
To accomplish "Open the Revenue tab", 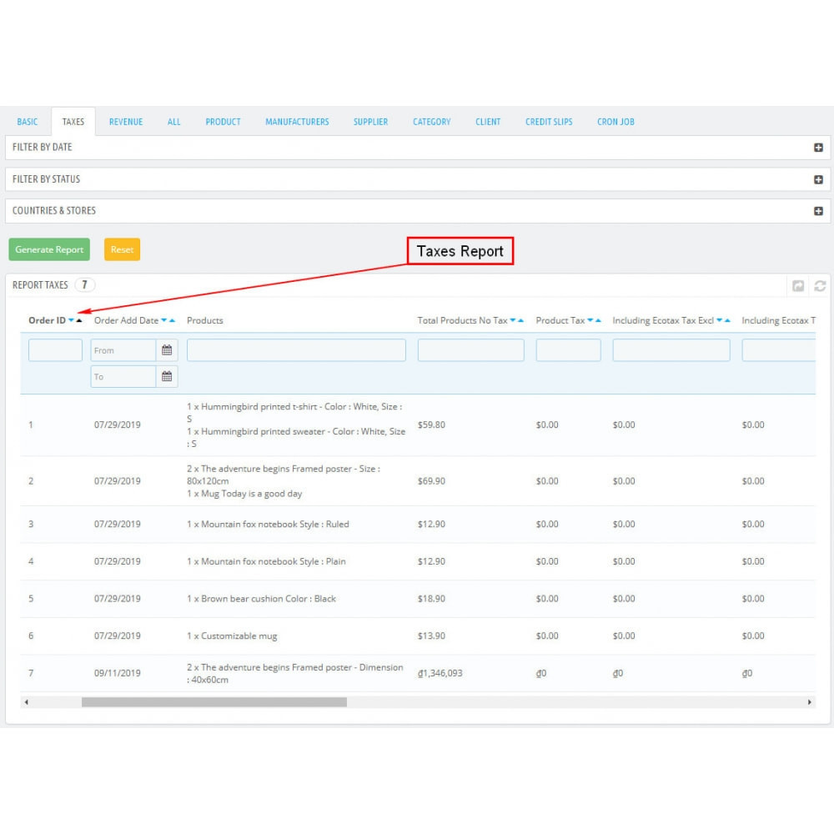I will pyautogui.click(x=126, y=122).
